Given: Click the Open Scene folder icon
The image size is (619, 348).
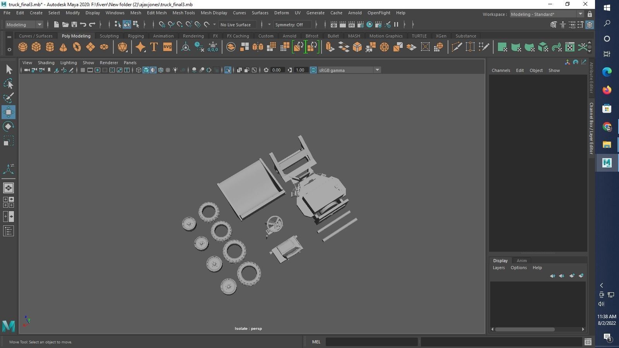Looking at the screenshot, I should (x=65, y=25).
